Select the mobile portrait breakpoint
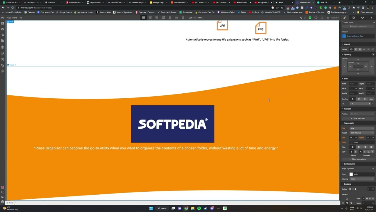 click(183, 18)
